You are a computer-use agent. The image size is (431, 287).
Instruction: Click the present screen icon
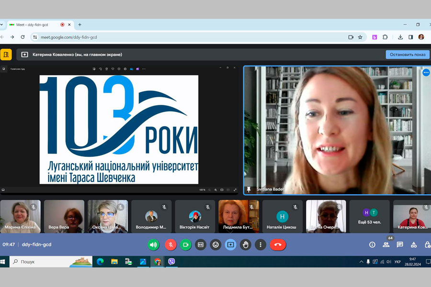click(x=230, y=244)
